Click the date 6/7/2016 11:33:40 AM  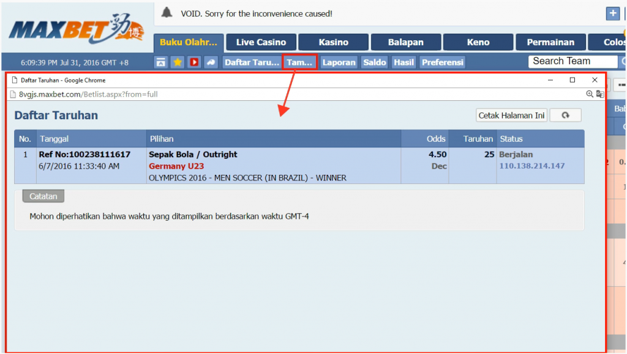pos(79,166)
